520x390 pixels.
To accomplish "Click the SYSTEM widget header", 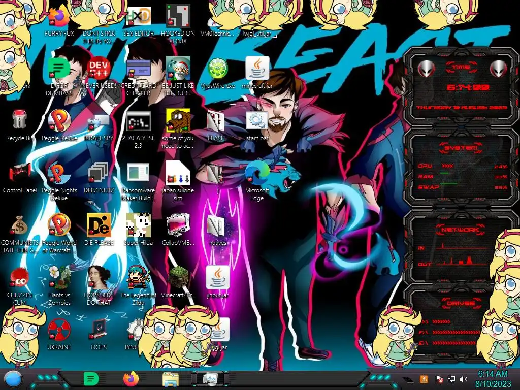I will tap(461, 148).
